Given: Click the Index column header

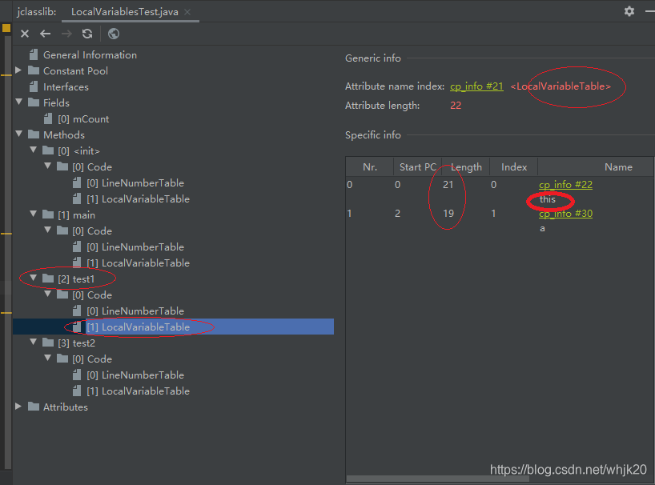Looking at the screenshot, I should click(x=514, y=167).
